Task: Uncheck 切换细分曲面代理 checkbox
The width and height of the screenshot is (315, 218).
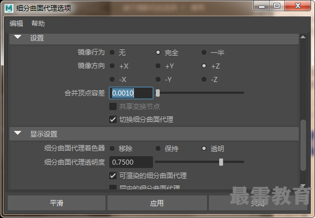Action: point(113,120)
